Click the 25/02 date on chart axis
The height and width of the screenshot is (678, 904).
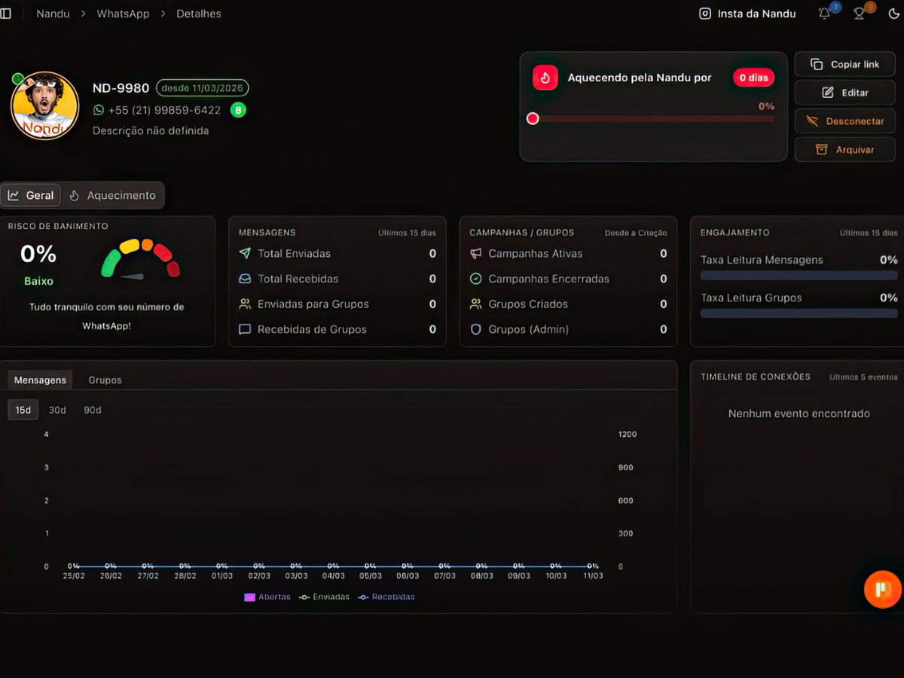[x=74, y=576]
